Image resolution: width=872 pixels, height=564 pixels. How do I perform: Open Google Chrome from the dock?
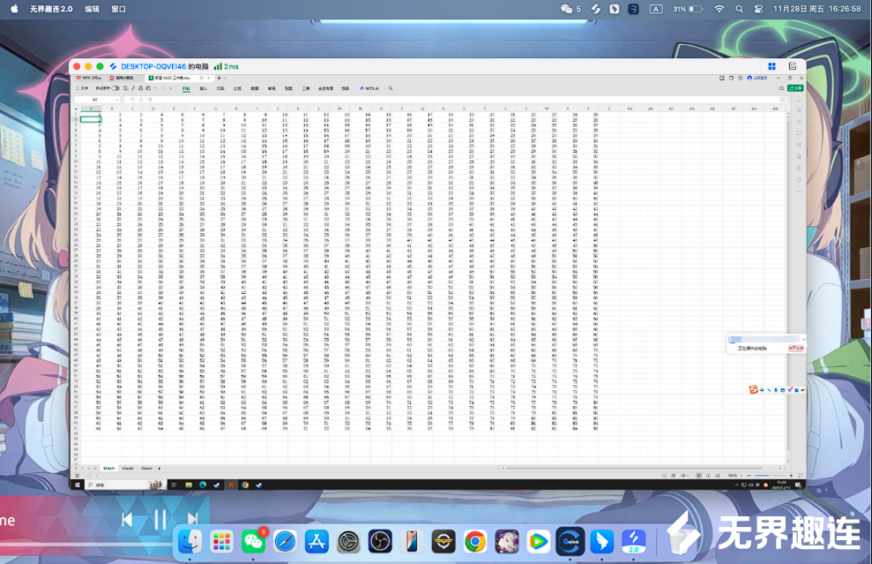pos(474,541)
